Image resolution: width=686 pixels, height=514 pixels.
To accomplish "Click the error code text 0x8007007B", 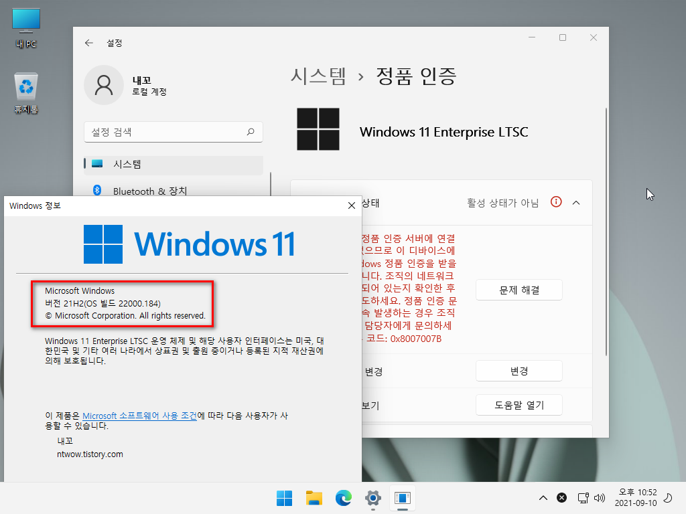I will coord(416,339).
